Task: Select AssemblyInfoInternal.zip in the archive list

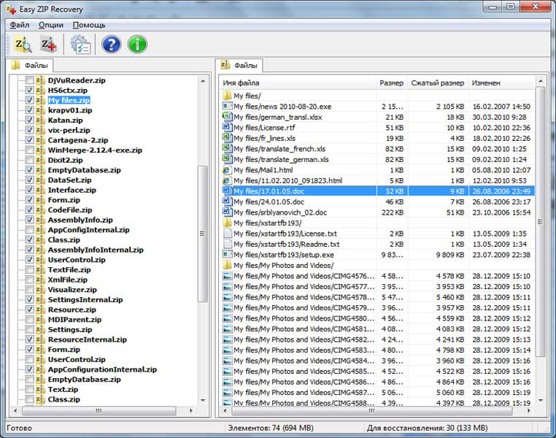Action: coord(96,250)
